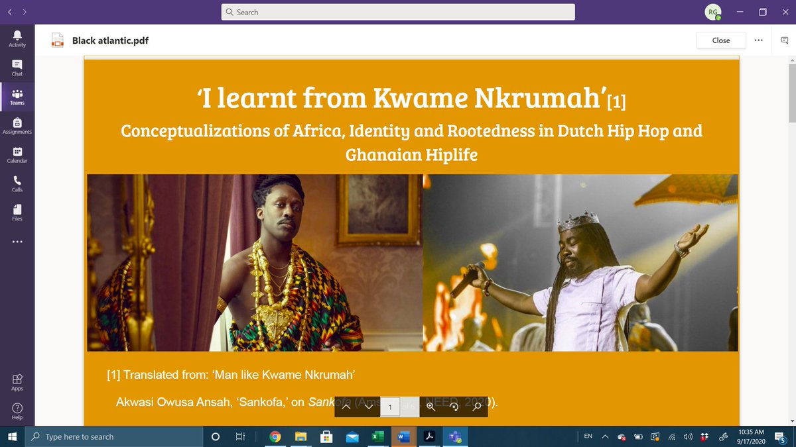The image size is (796, 447).
Task: Close the Black atlantic.pdf viewer
Action: tap(721, 40)
